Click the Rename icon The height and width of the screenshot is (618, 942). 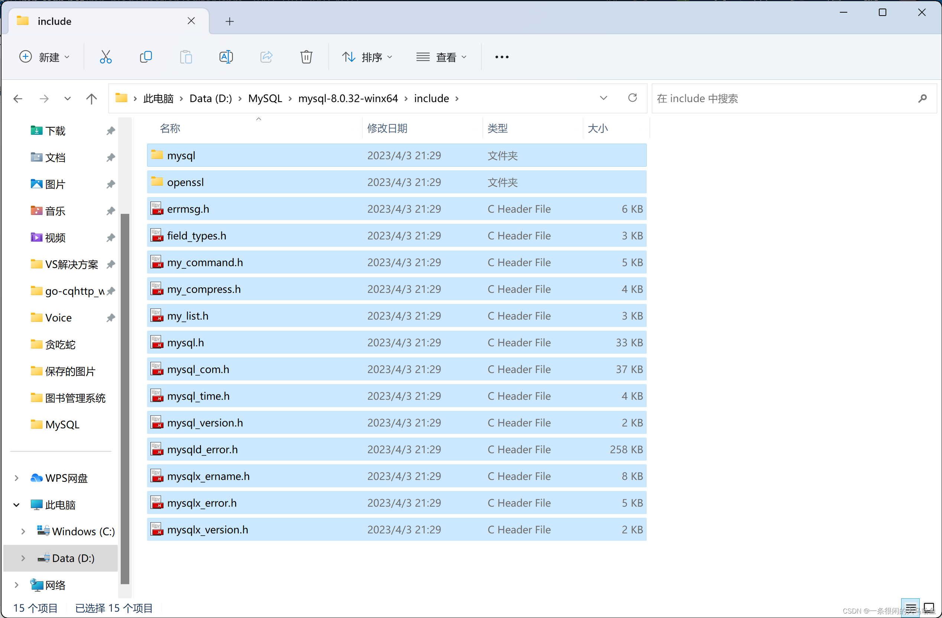(226, 57)
